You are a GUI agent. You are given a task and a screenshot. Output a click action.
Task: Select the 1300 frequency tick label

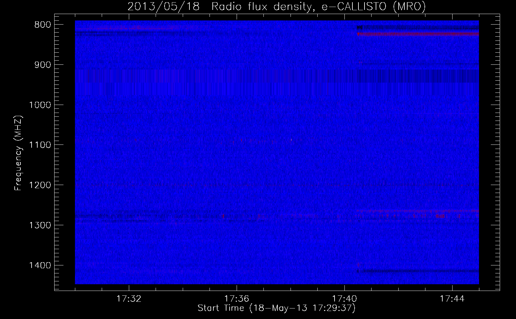pyautogui.click(x=40, y=225)
